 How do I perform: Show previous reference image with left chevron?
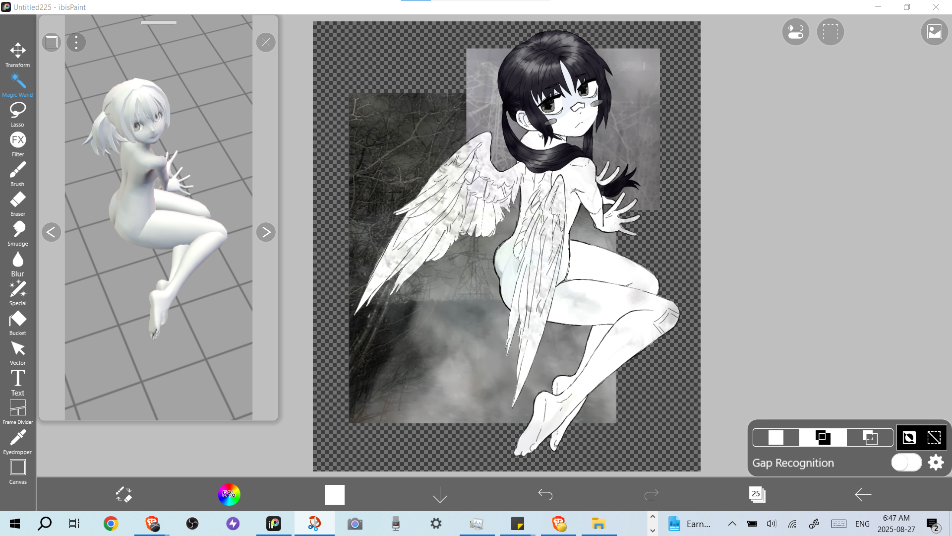click(x=51, y=232)
